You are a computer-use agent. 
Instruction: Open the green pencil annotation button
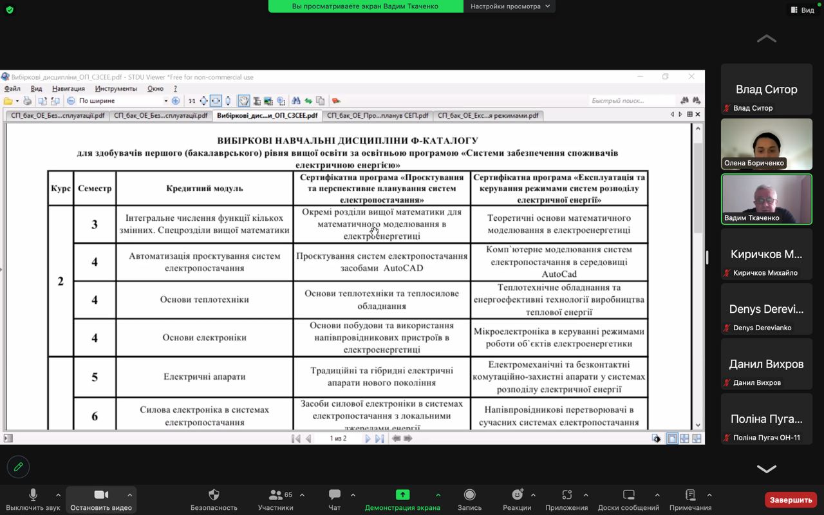(18, 467)
